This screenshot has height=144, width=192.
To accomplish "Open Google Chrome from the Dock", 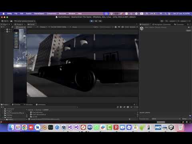I will [x=24, y=128].
